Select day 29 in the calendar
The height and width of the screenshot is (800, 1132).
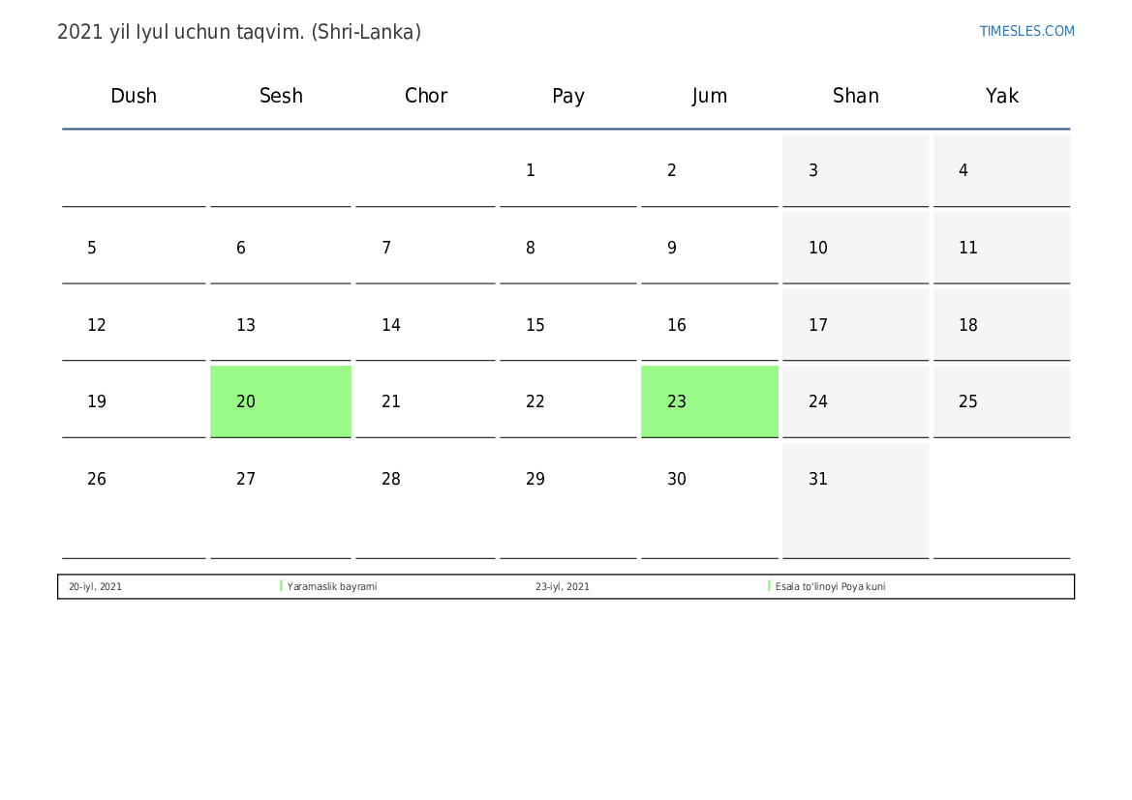pos(568,501)
